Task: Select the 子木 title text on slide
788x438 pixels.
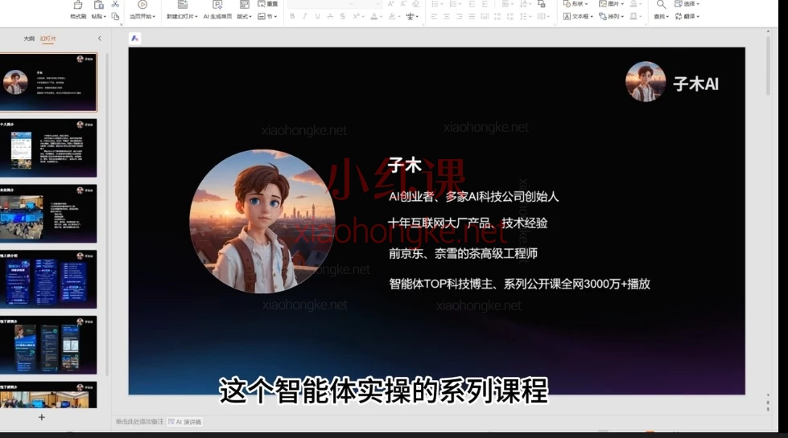Action: (x=405, y=166)
